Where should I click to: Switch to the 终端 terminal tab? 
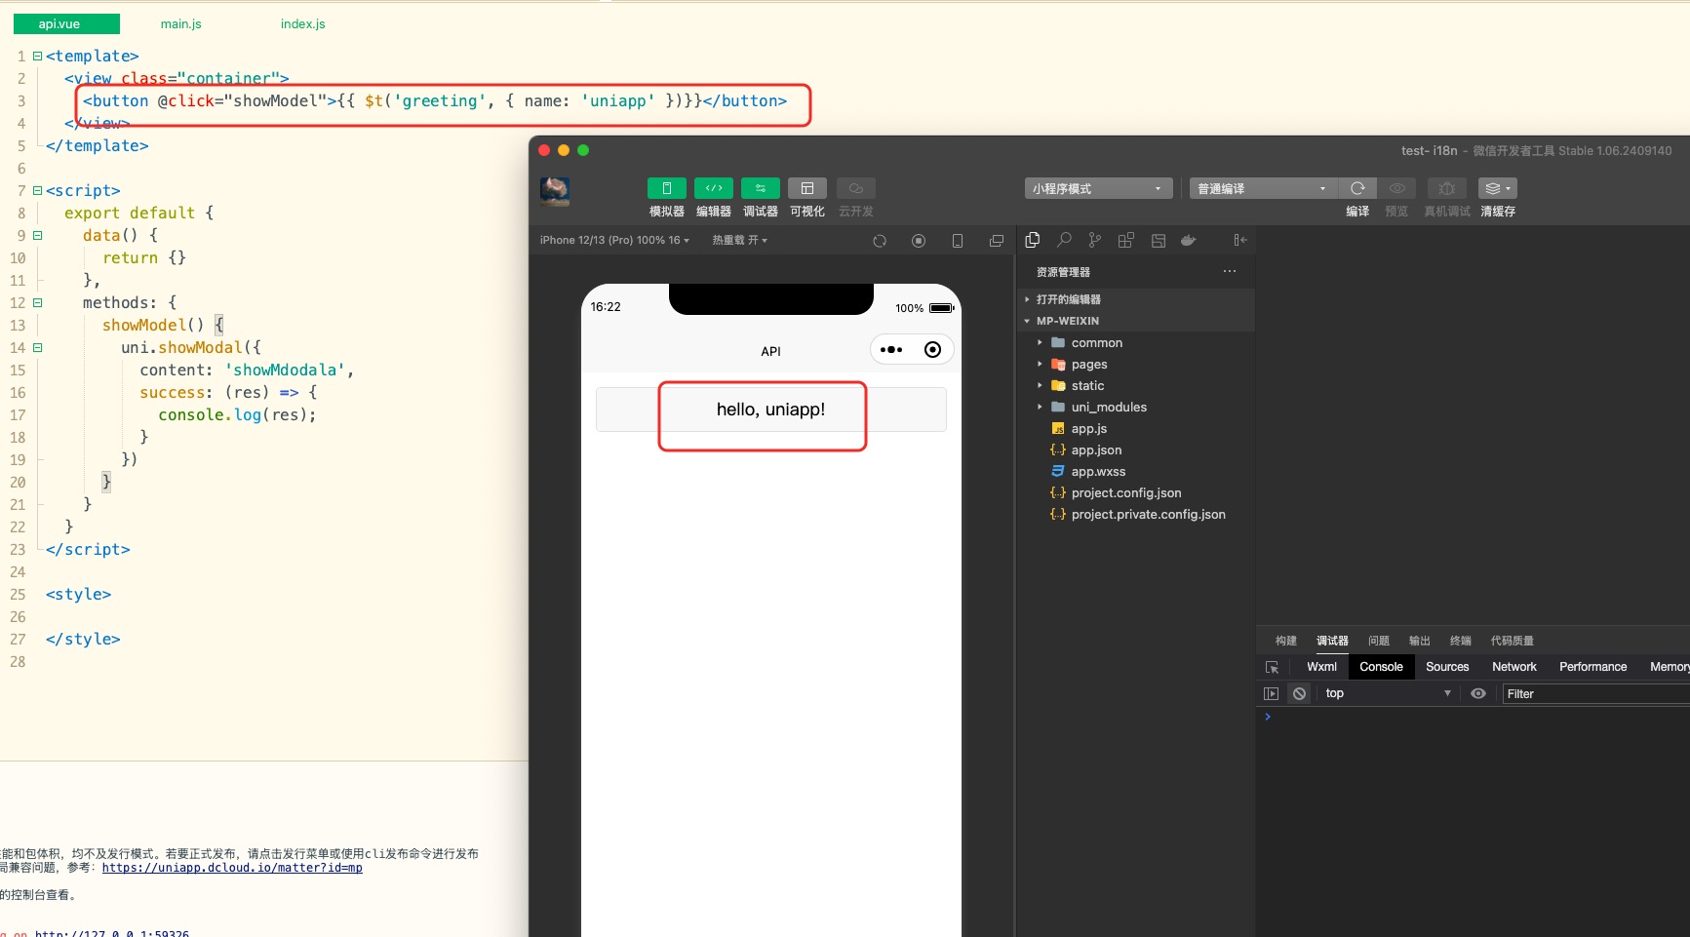(1461, 641)
